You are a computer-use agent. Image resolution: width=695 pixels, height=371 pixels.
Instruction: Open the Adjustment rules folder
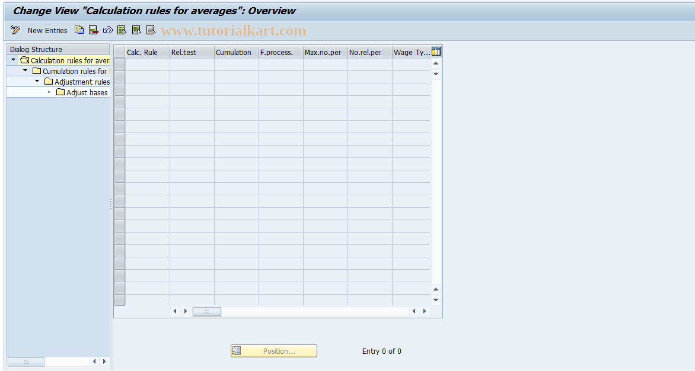pyautogui.click(x=49, y=82)
